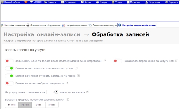Screen dimensions: 180x109
Task: Toggle client can cancel within 48 hours
Action: 9,76
